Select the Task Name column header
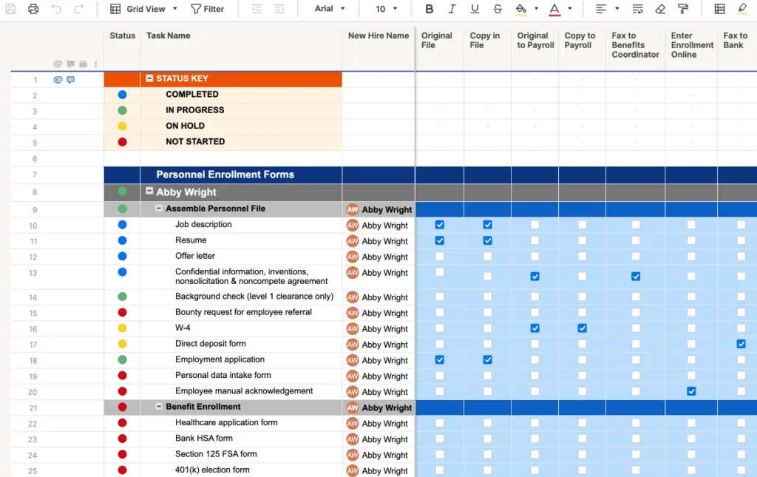The height and width of the screenshot is (477, 757). [x=168, y=35]
